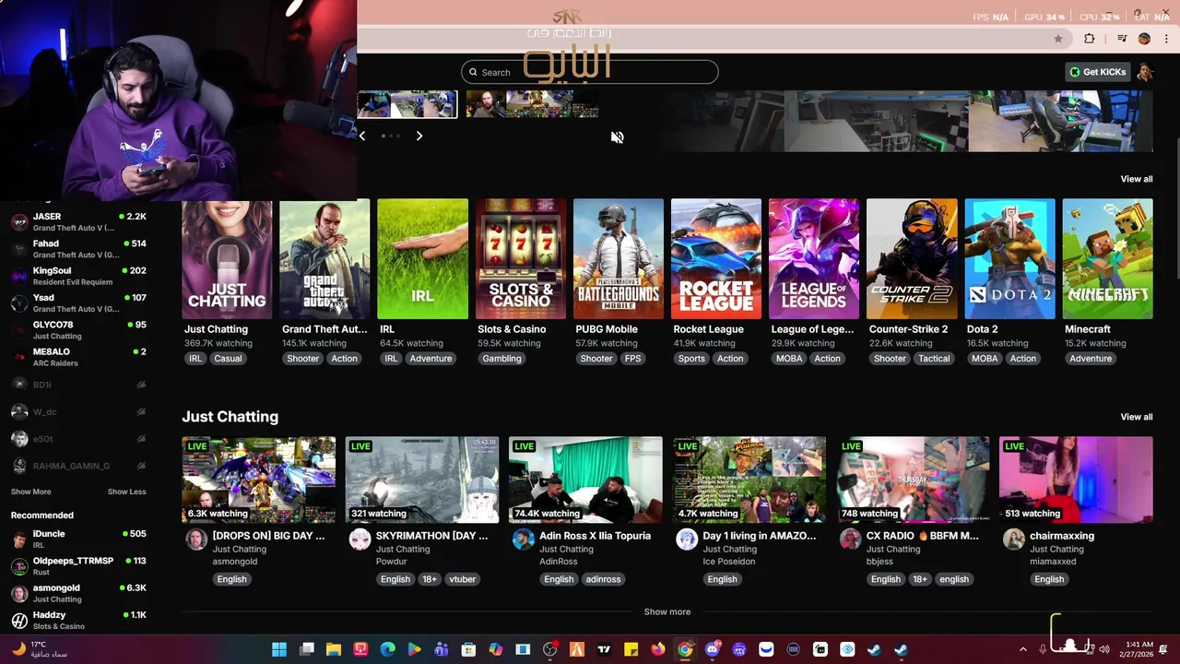Select the Gambling tag under Slots & Casino

click(x=501, y=359)
